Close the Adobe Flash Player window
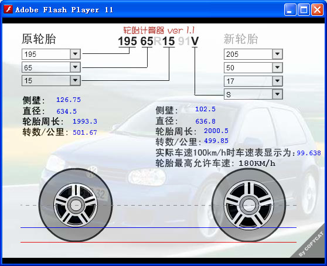Screen dimensions: 327x266 click(x=317, y=10)
